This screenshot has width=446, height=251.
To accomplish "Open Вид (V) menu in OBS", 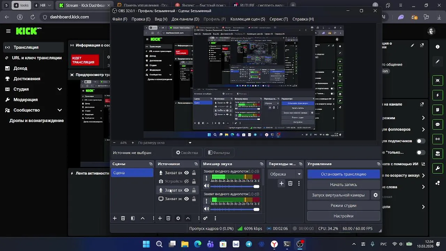I will click(161, 19).
